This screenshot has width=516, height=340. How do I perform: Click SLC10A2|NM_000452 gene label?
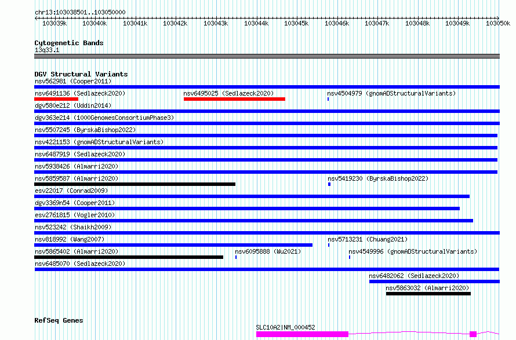(x=285, y=327)
